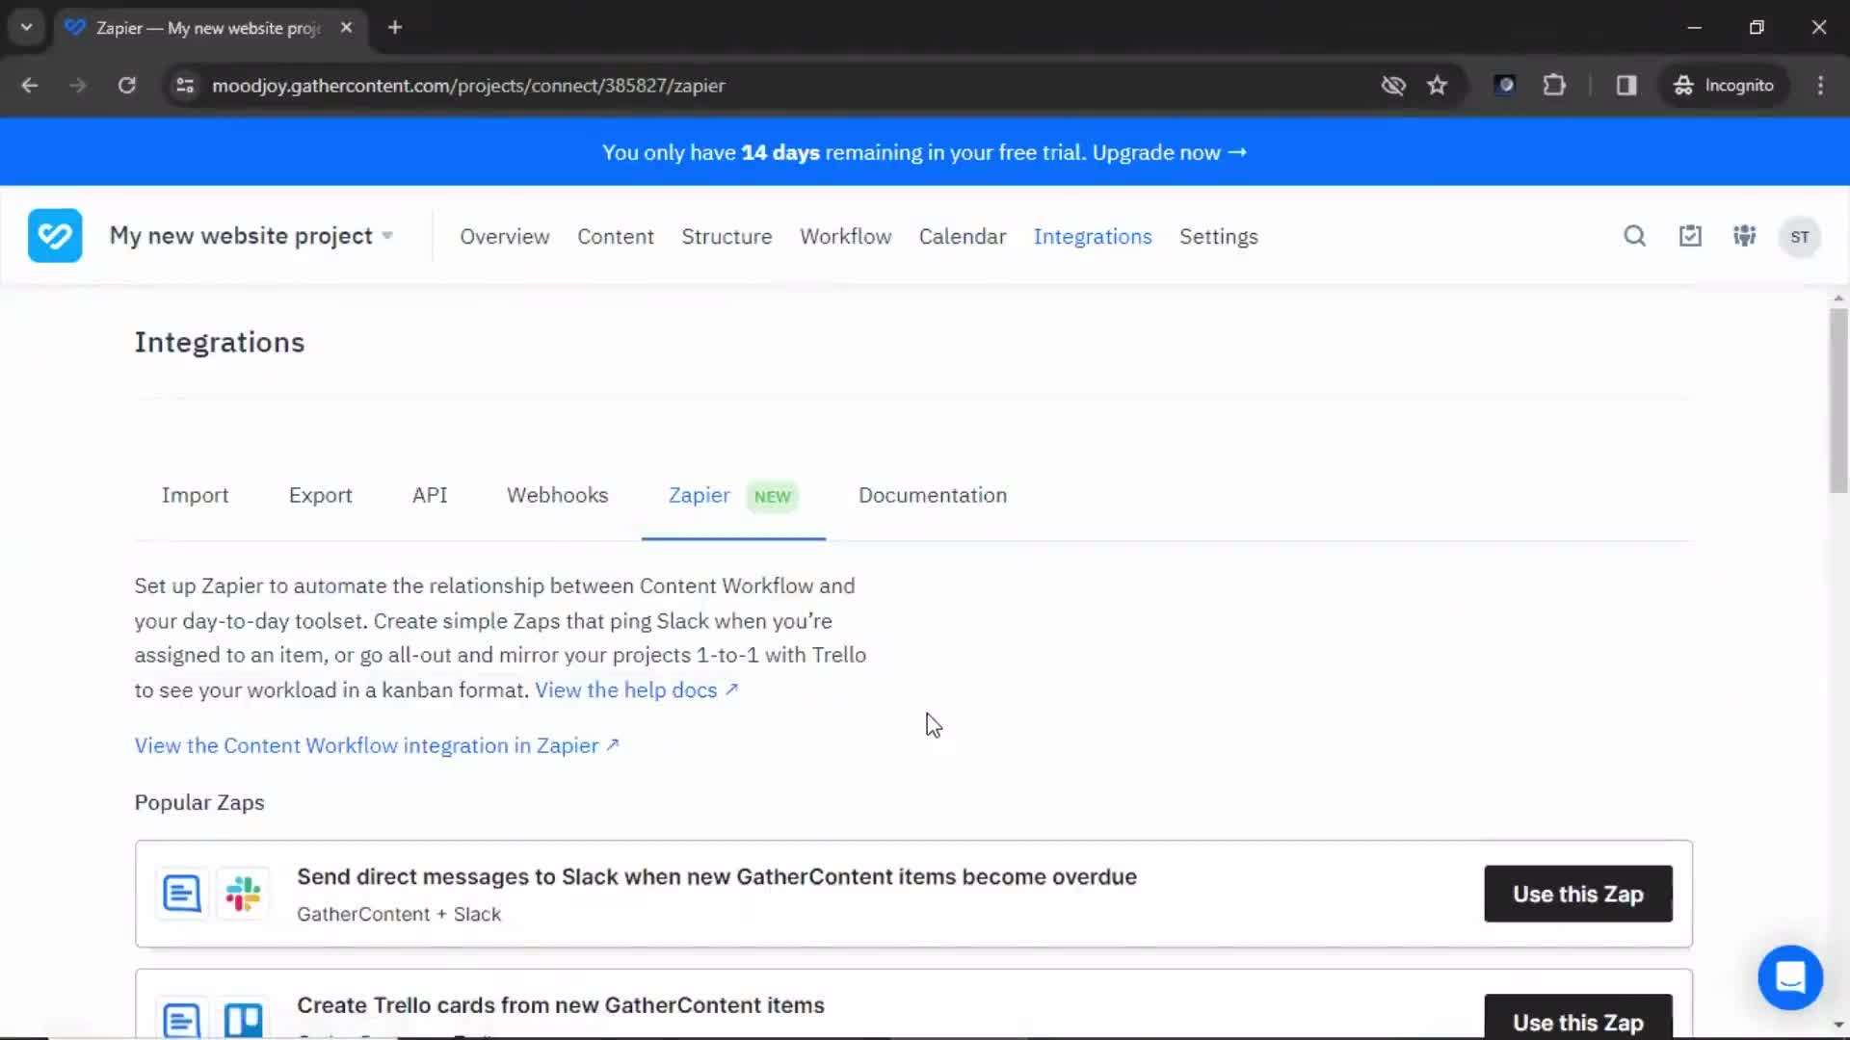Open the tasks checklist icon
This screenshot has height=1040, width=1850.
pyautogui.click(x=1690, y=236)
